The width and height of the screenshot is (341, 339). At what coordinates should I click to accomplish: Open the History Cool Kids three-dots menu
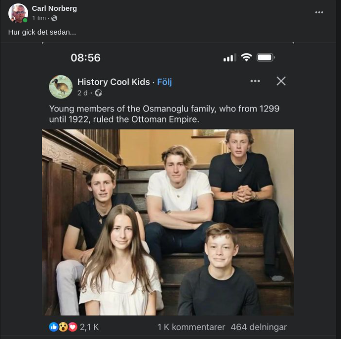click(255, 81)
